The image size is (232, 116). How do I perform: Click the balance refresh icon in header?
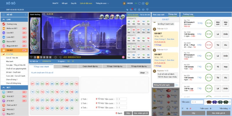coord(139,3)
